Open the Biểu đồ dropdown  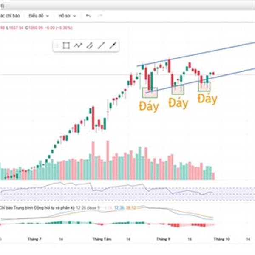(x=39, y=16)
